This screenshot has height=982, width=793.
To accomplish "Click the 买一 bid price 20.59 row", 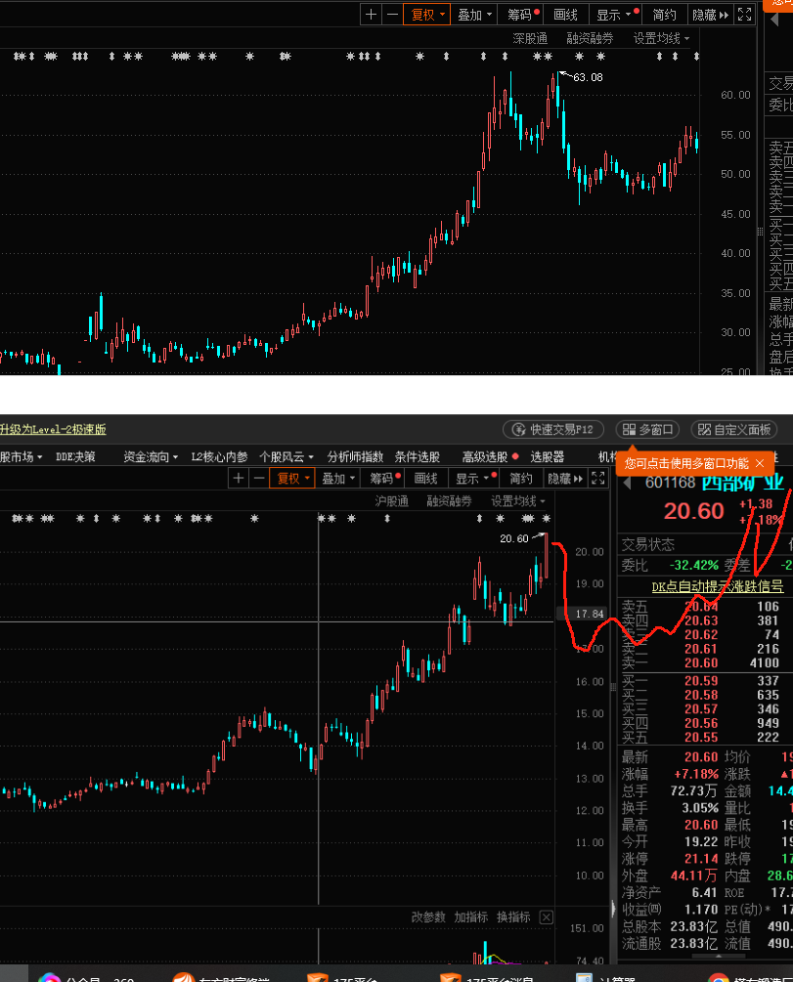I will [x=701, y=681].
